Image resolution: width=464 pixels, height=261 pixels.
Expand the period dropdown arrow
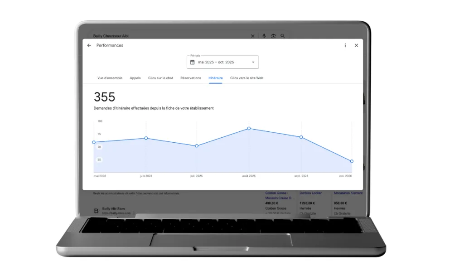click(253, 62)
